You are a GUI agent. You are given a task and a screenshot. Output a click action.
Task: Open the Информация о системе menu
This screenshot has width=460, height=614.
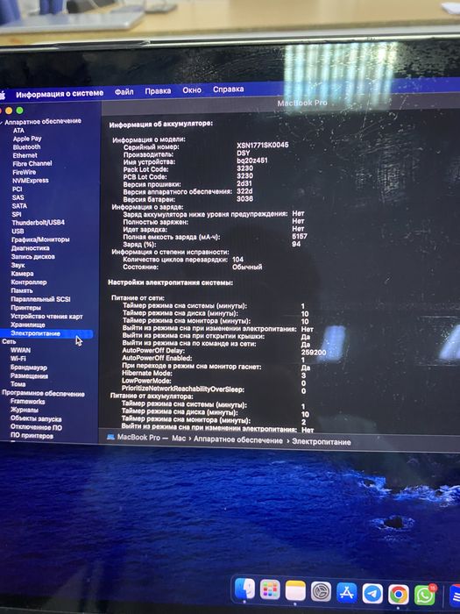tap(60, 94)
